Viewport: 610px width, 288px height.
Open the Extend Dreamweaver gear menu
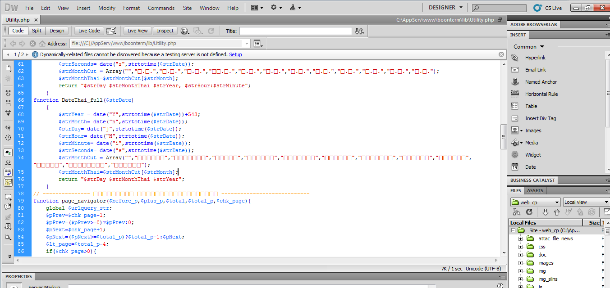(x=276, y=8)
